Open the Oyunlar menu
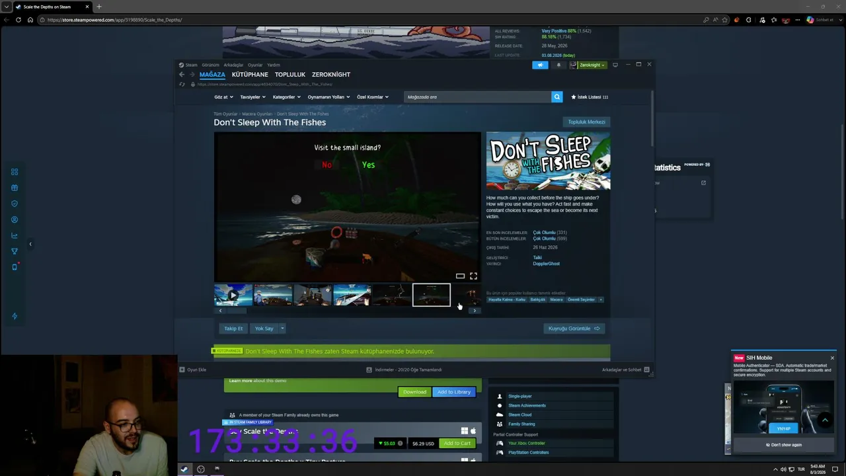This screenshot has height=476, width=846. tap(255, 65)
